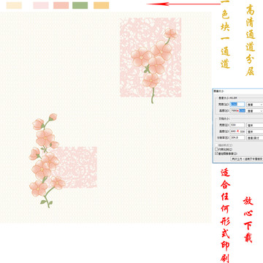Click the resolution field showing 304.8
The height and width of the screenshot is (263, 263).
[x=237, y=138]
